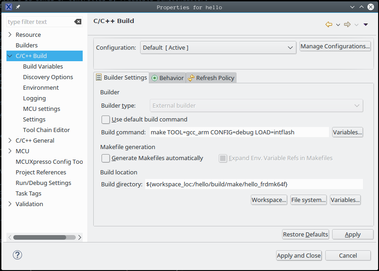Check Generate Makefiles automatically

(106, 158)
